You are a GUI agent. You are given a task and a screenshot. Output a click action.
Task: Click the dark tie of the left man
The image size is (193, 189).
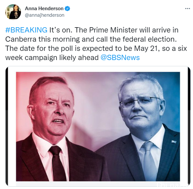58,163
